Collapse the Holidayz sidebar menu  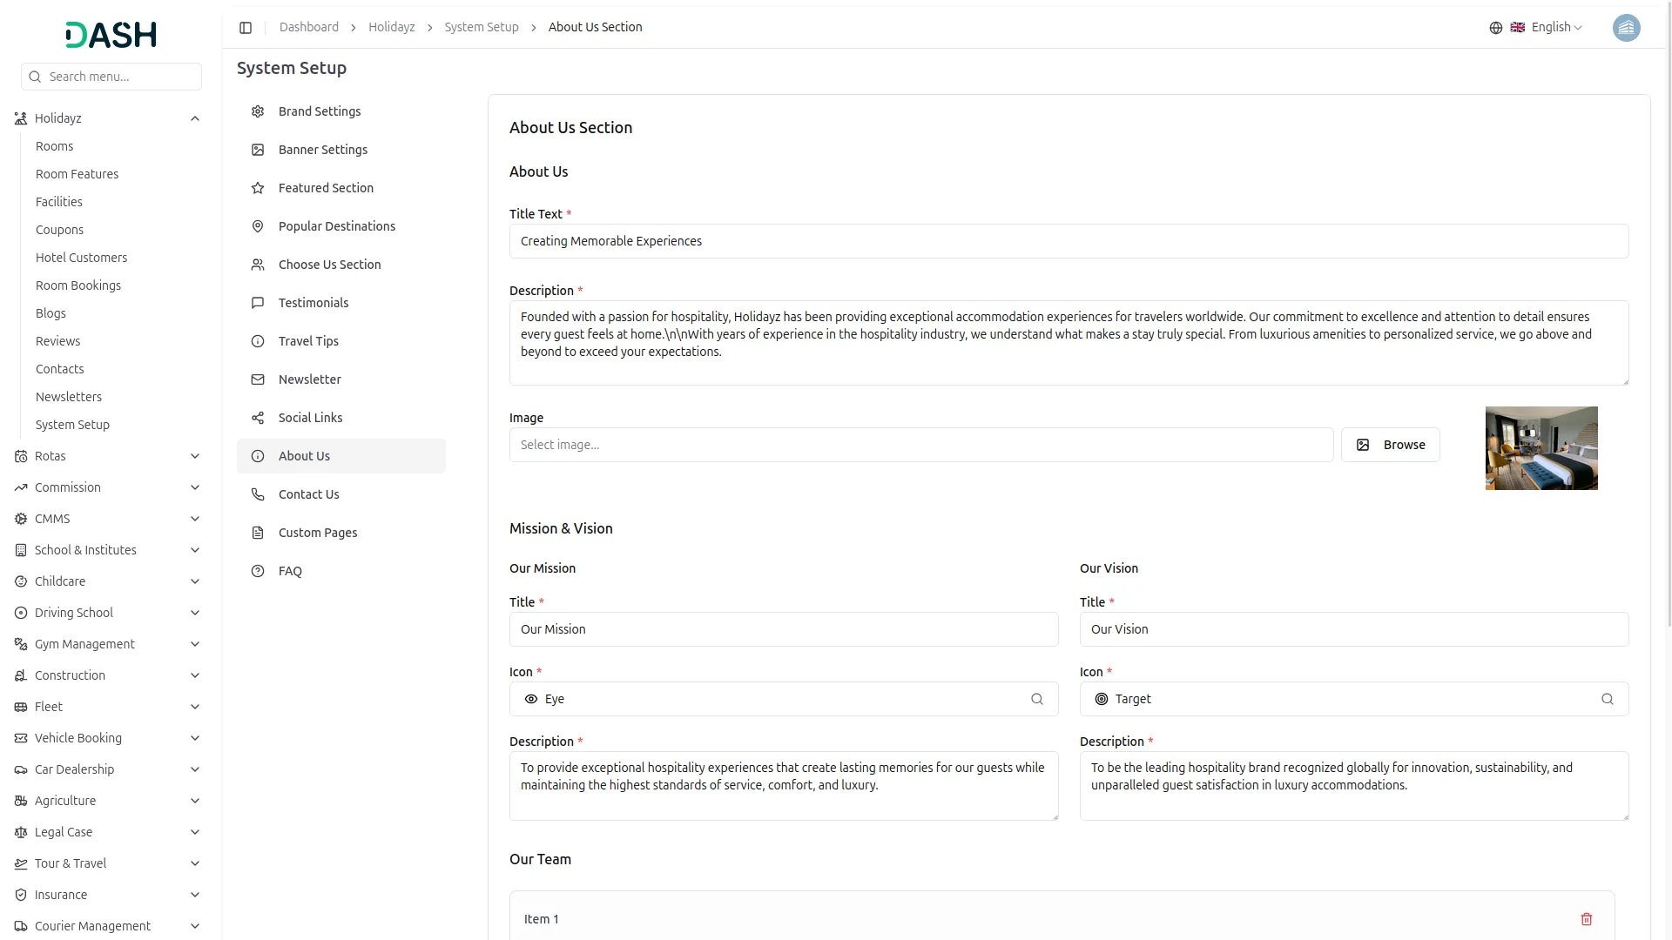click(195, 118)
